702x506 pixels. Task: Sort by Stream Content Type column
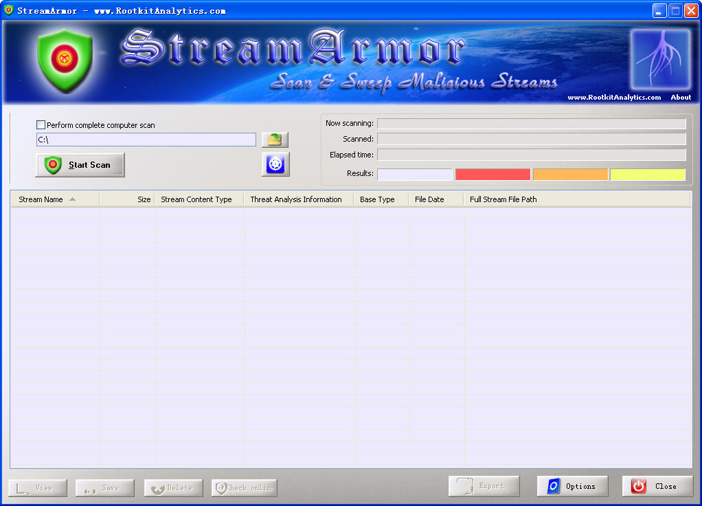pyautogui.click(x=199, y=199)
